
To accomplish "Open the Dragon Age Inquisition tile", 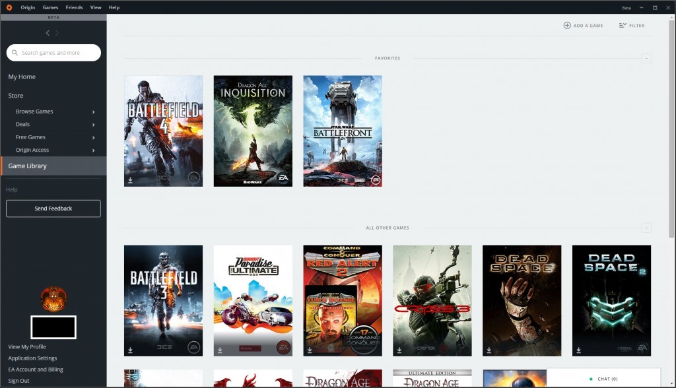I will tap(253, 131).
